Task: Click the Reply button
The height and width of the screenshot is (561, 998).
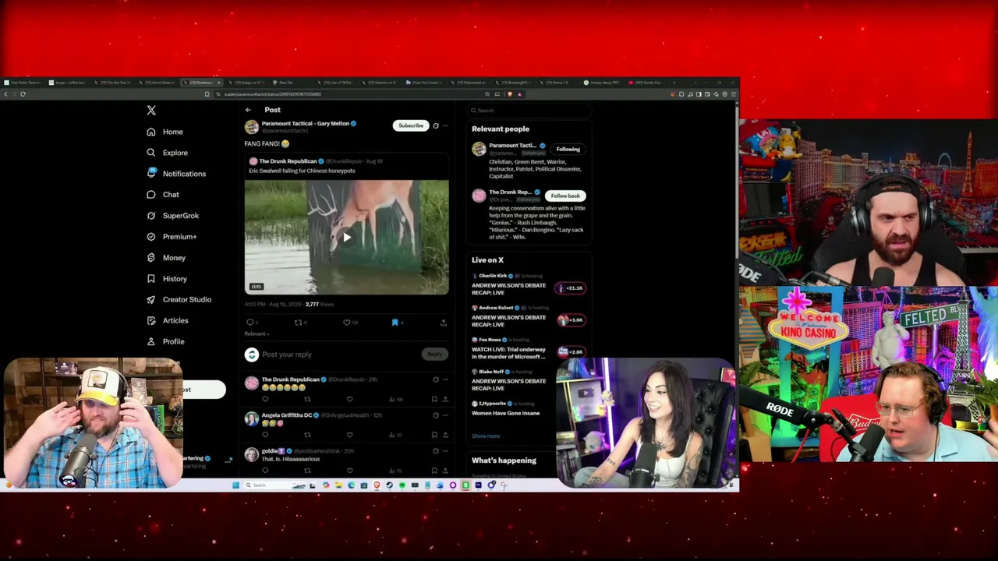Action: [435, 355]
